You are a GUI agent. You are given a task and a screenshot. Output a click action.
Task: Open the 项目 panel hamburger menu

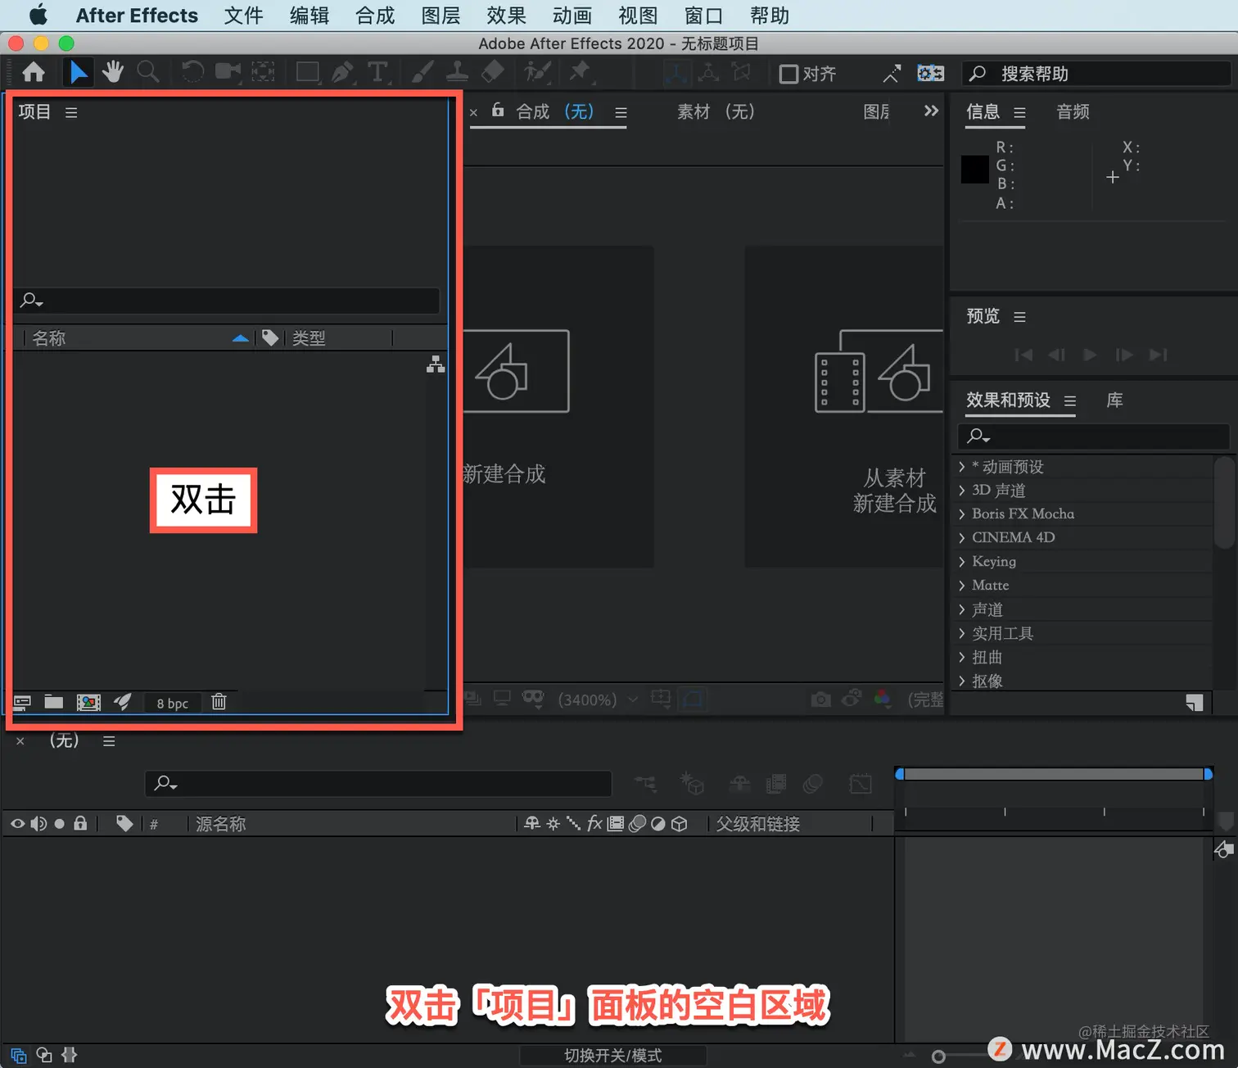coord(71,112)
